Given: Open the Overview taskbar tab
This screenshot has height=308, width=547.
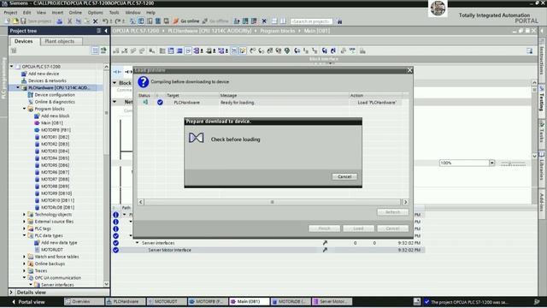Looking at the screenshot, I should pyautogui.click(x=84, y=301).
